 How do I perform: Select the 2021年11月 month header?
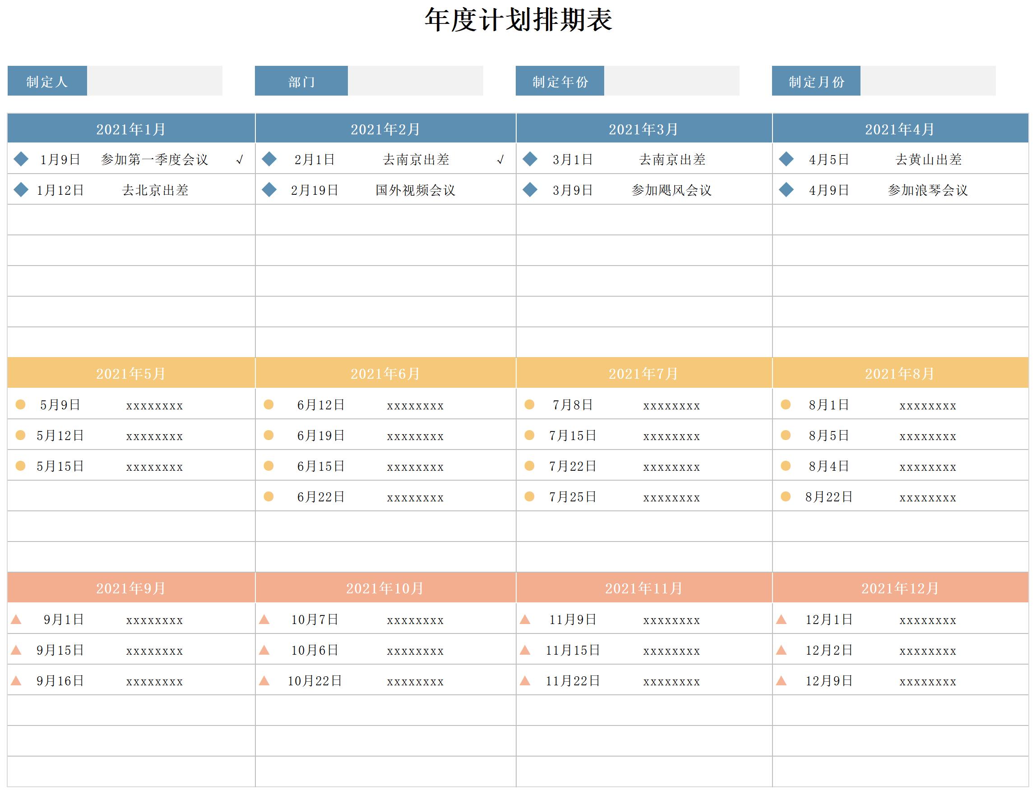pos(644,588)
